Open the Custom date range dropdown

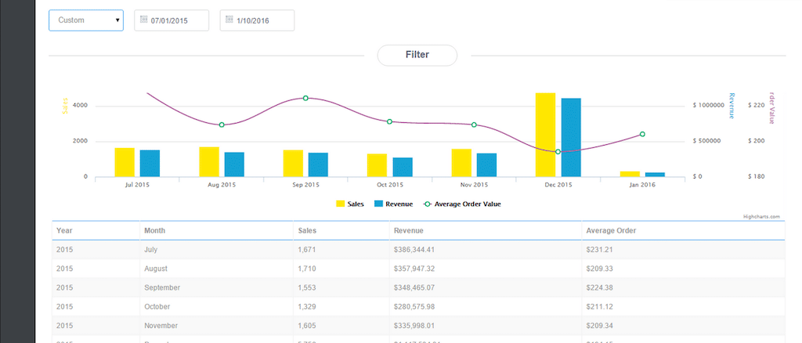pos(86,20)
